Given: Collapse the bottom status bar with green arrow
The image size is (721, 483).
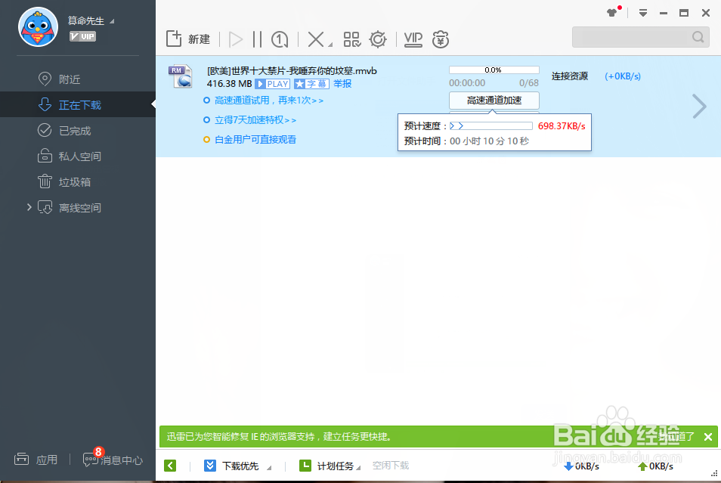Looking at the screenshot, I should click(x=169, y=466).
